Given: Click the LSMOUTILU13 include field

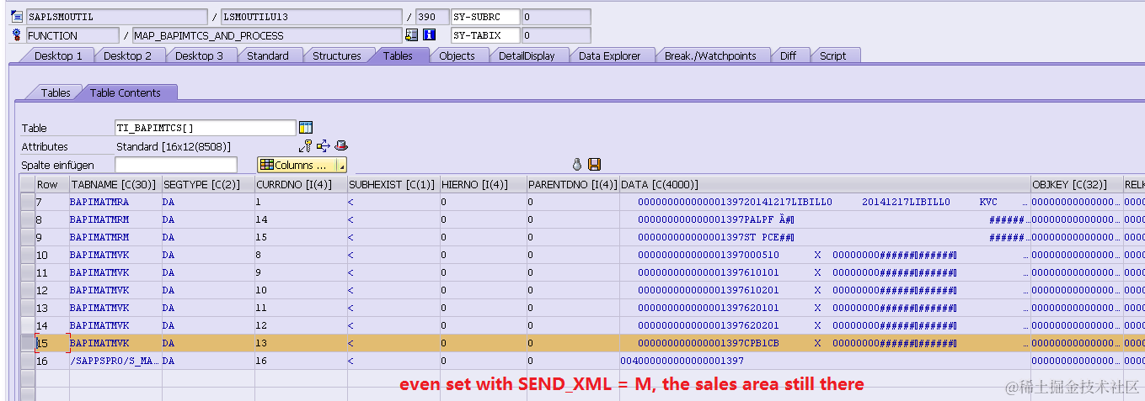Looking at the screenshot, I should pos(311,17).
